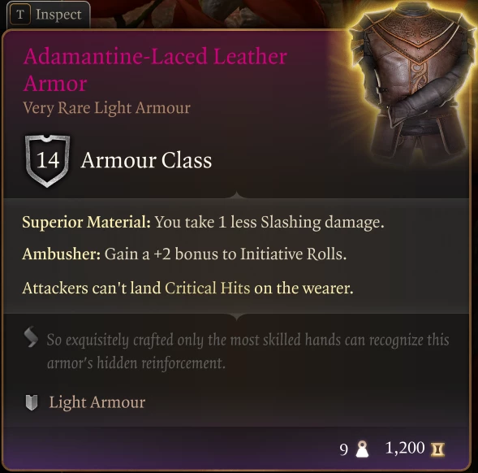This screenshot has width=478, height=473.
Task: Open the Critical Hits highlighted link
Action: [207, 288]
